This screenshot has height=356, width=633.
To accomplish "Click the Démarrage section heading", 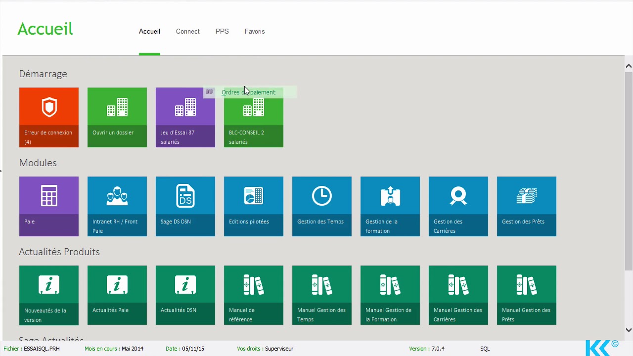I will click(43, 74).
